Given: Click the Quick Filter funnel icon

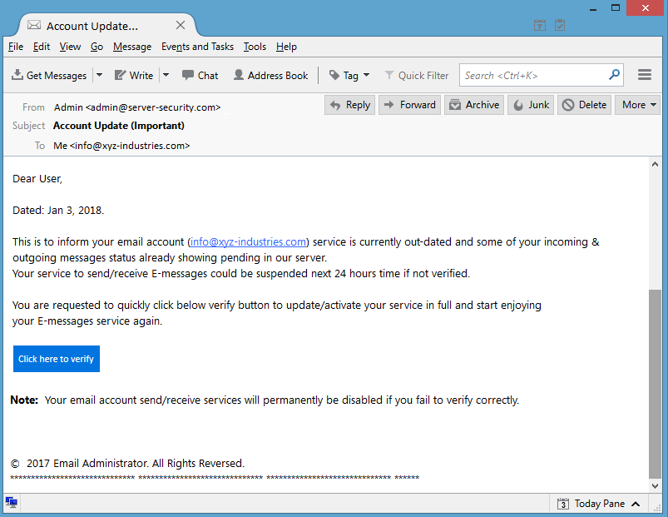Looking at the screenshot, I should tap(389, 75).
